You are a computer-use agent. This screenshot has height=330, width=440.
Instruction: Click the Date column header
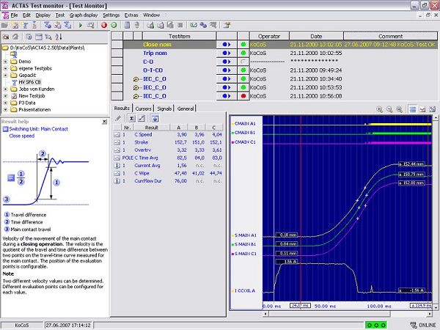click(316, 35)
